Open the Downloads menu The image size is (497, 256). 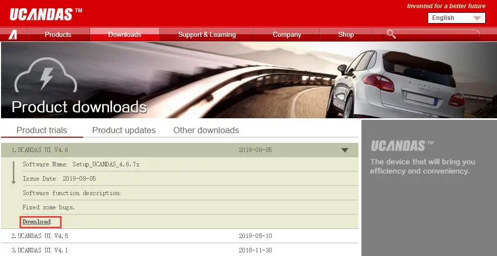pos(125,34)
